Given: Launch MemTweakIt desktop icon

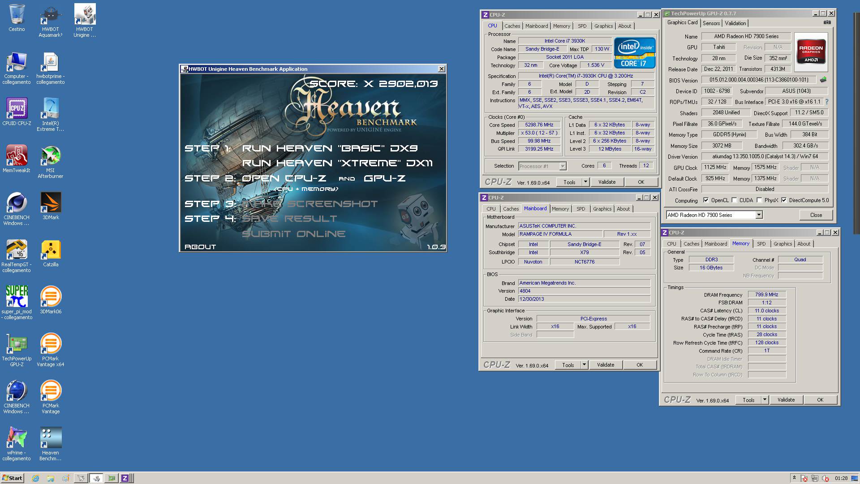Looking at the screenshot, I should pos(17,159).
